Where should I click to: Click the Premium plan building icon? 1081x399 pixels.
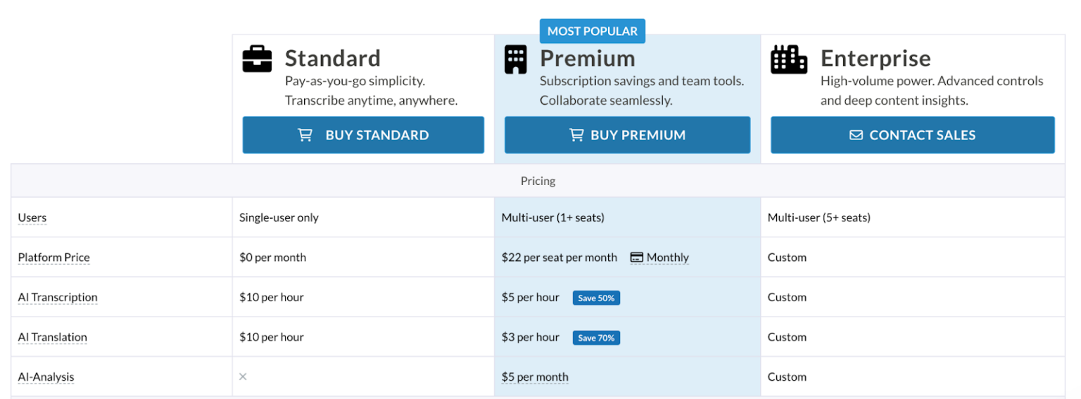pyautogui.click(x=516, y=59)
